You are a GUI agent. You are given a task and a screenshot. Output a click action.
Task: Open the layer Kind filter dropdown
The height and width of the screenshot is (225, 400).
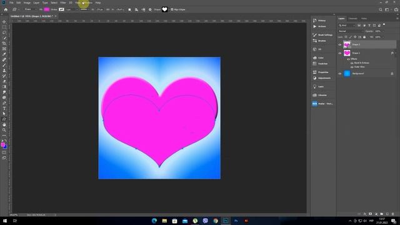tap(347, 25)
